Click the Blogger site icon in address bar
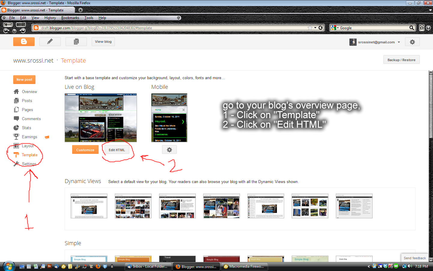433x271 pixels. [36, 28]
